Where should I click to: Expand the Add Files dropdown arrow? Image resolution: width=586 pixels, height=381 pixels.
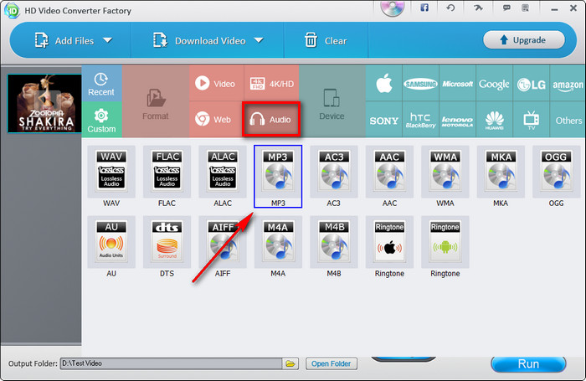[107, 40]
